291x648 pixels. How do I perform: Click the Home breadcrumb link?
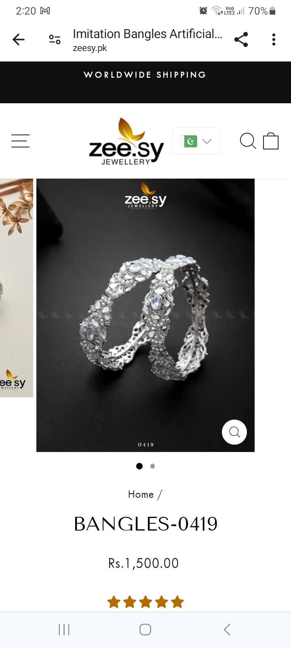pos(141,495)
